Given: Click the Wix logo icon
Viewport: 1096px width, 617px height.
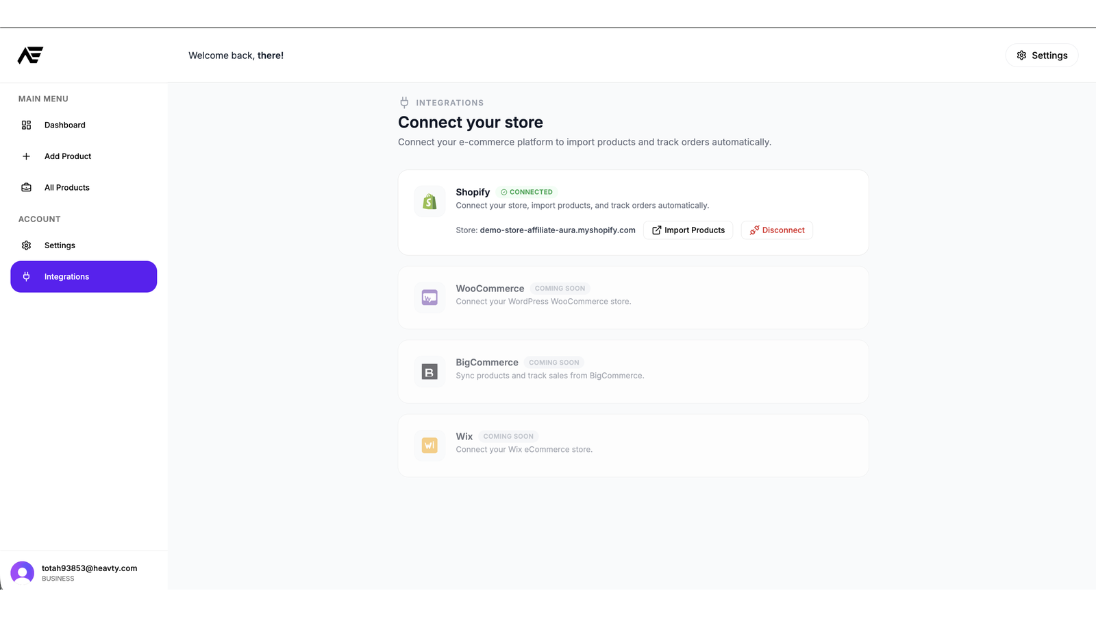Looking at the screenshot, I should [429, 446].
